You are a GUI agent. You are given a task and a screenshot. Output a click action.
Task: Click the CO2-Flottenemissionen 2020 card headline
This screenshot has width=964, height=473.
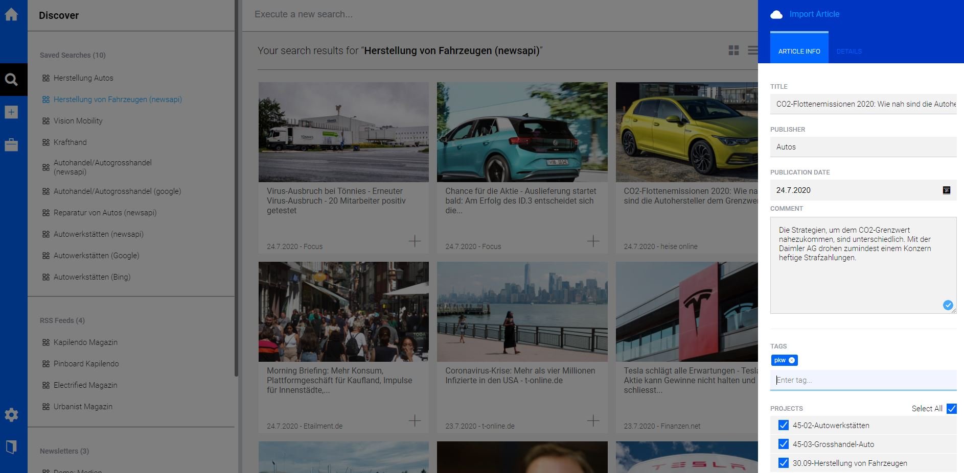[x=690, y=196]
